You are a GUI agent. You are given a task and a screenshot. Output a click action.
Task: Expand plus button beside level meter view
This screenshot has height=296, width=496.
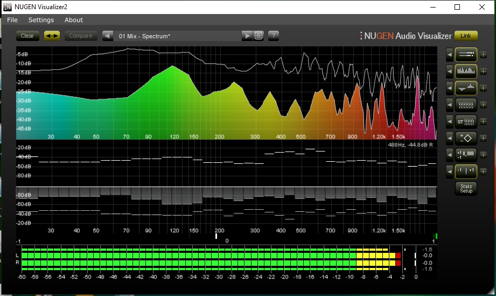[483, 54]
